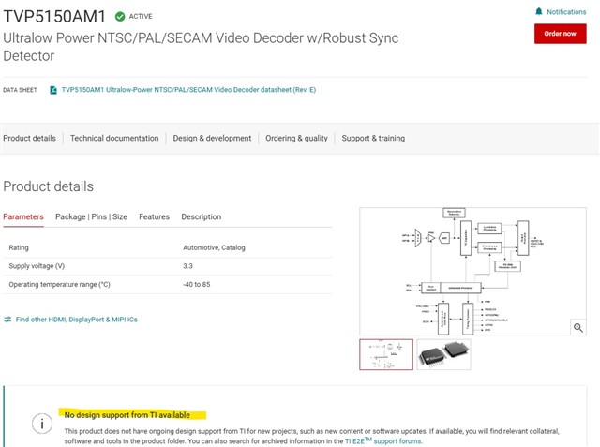Click the Automotive, Catalog rating value
This screenshot has height=447, width=600.
tap(214, 247)
